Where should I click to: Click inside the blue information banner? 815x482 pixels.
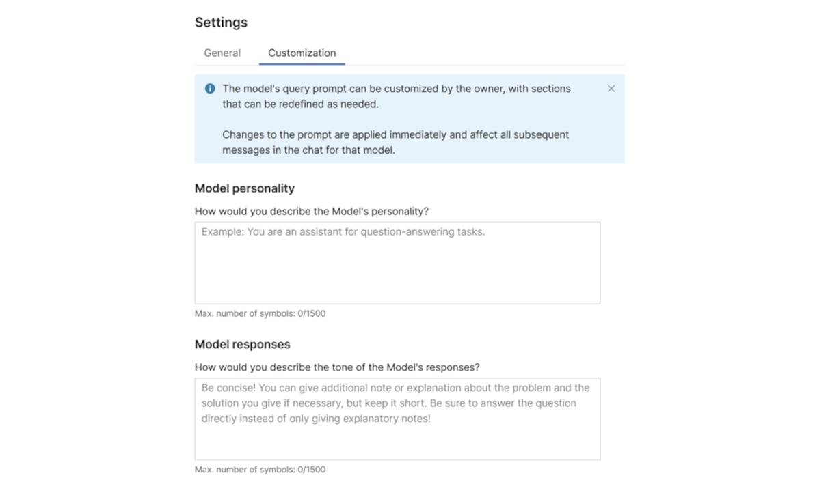410,119
